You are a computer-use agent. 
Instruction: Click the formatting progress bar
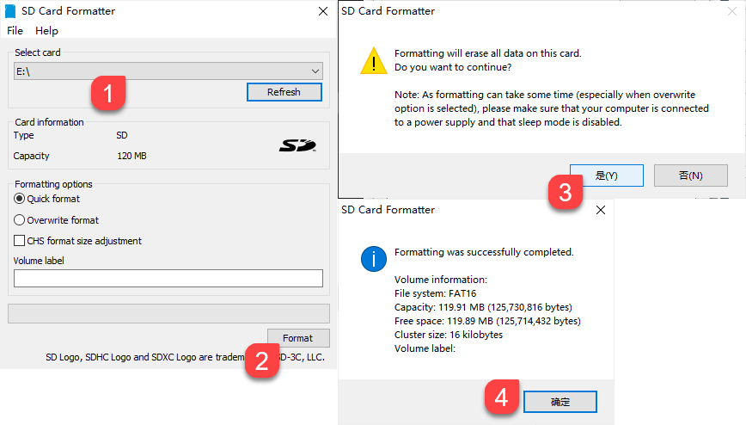click(x=168, y=313)
